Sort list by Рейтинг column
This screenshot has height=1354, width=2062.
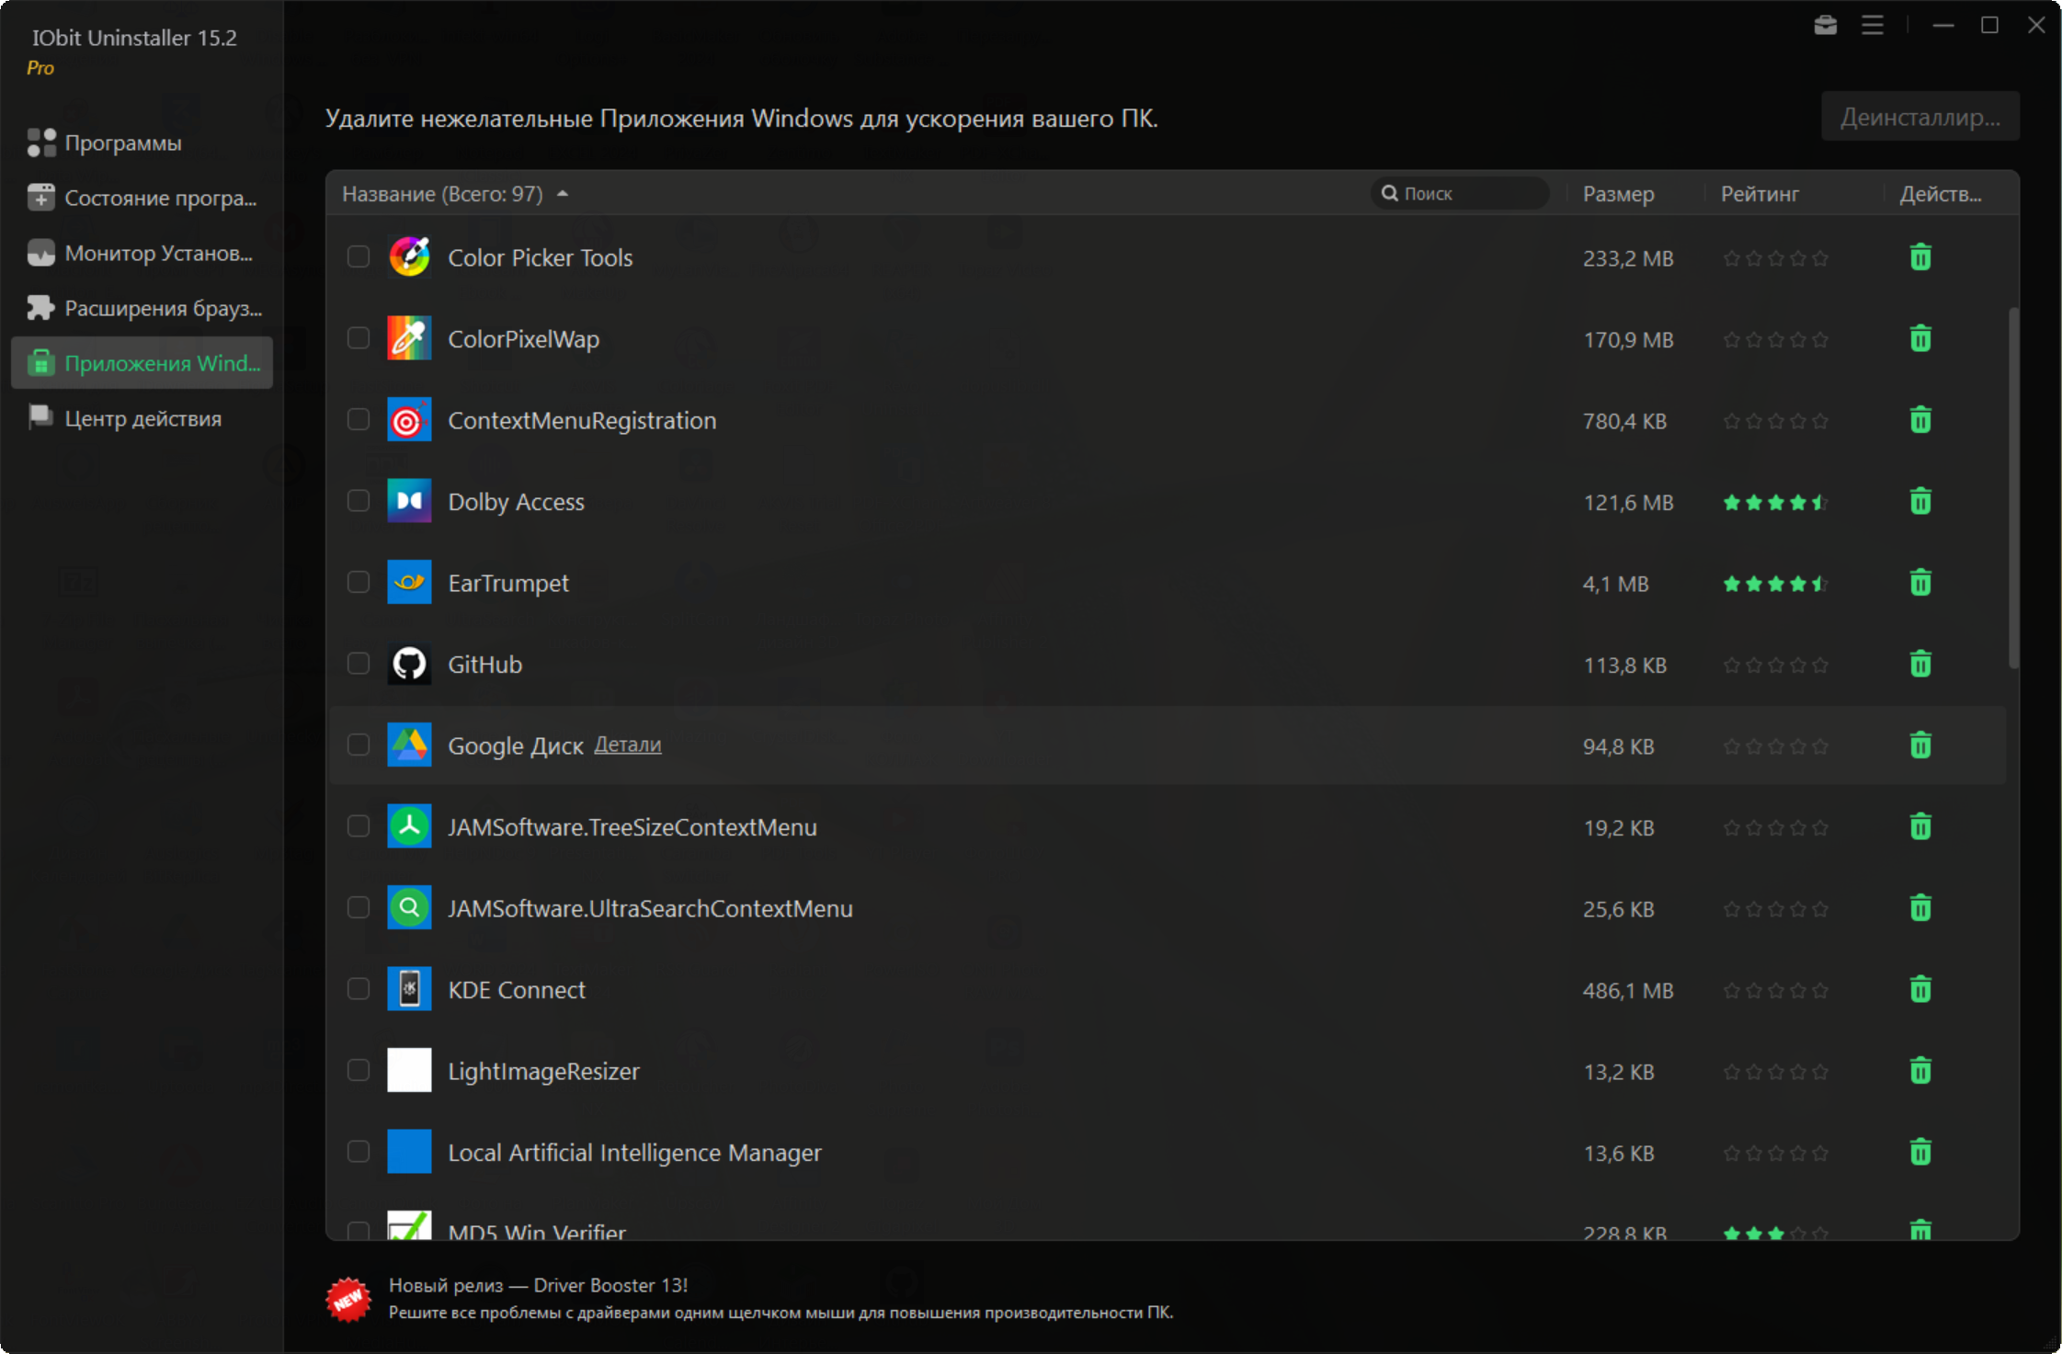coord(1759,194)
